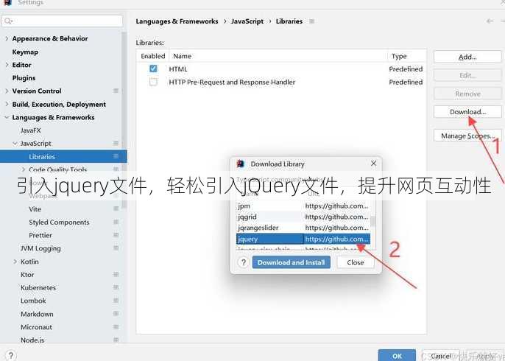The height and width of the screenshot is (361, 505).
Task: Collapse Languages & Frameworks group
Action: coord(7,117)
